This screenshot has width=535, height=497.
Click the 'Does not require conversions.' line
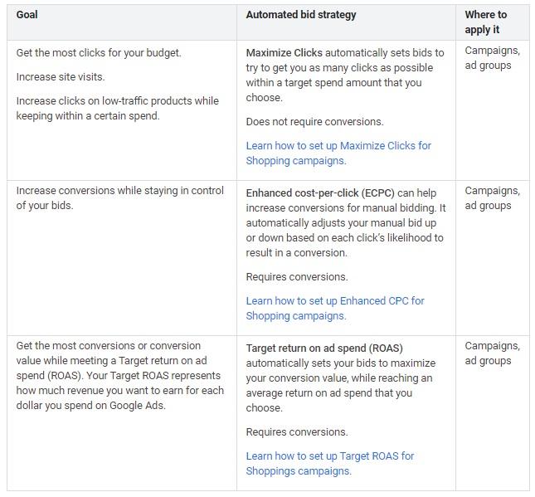314,121
